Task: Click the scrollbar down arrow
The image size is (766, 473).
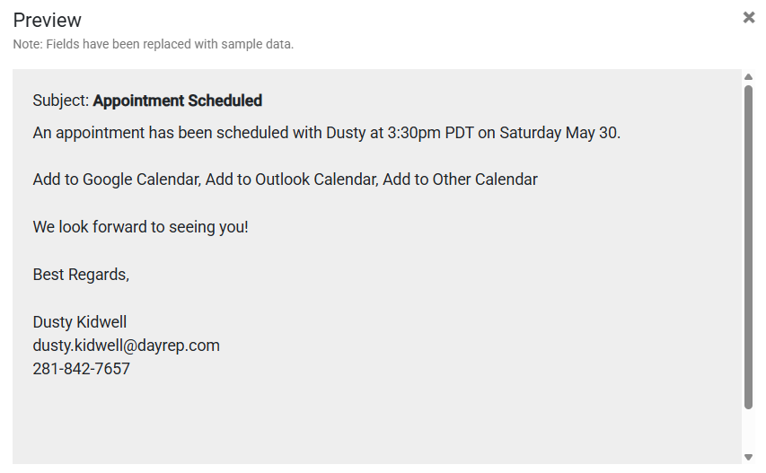Action: pyautogui.click(x=749, y=457)
